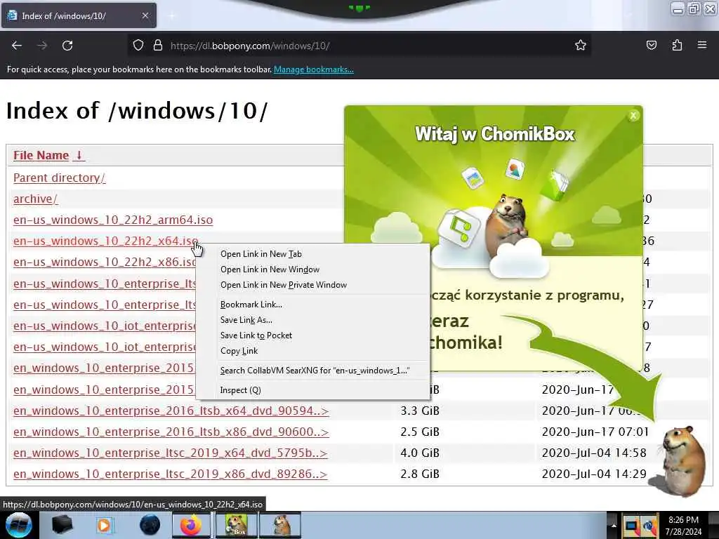Open the enterprise_ltsc_2019_x86_dvd_89286 link
Viewport: 719px width, 539px height.
pyautogui.click(x=170, y=474)
